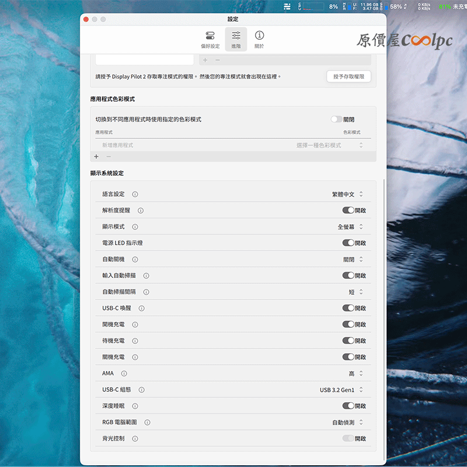Click the plus icon under 應用程式色彩模式 list
Viewport: 467px width, 467px height.
coord(96,156)
